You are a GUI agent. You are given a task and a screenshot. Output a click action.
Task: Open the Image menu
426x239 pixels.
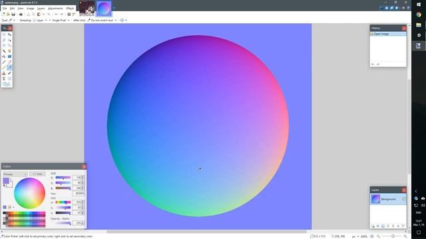(30, 9)
